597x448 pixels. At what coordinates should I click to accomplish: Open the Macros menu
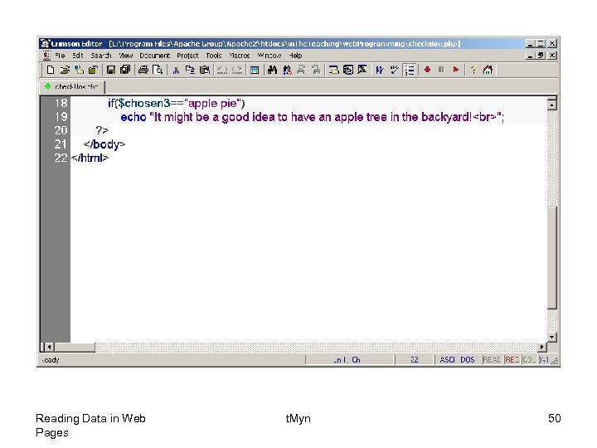(x=240, y=56)
